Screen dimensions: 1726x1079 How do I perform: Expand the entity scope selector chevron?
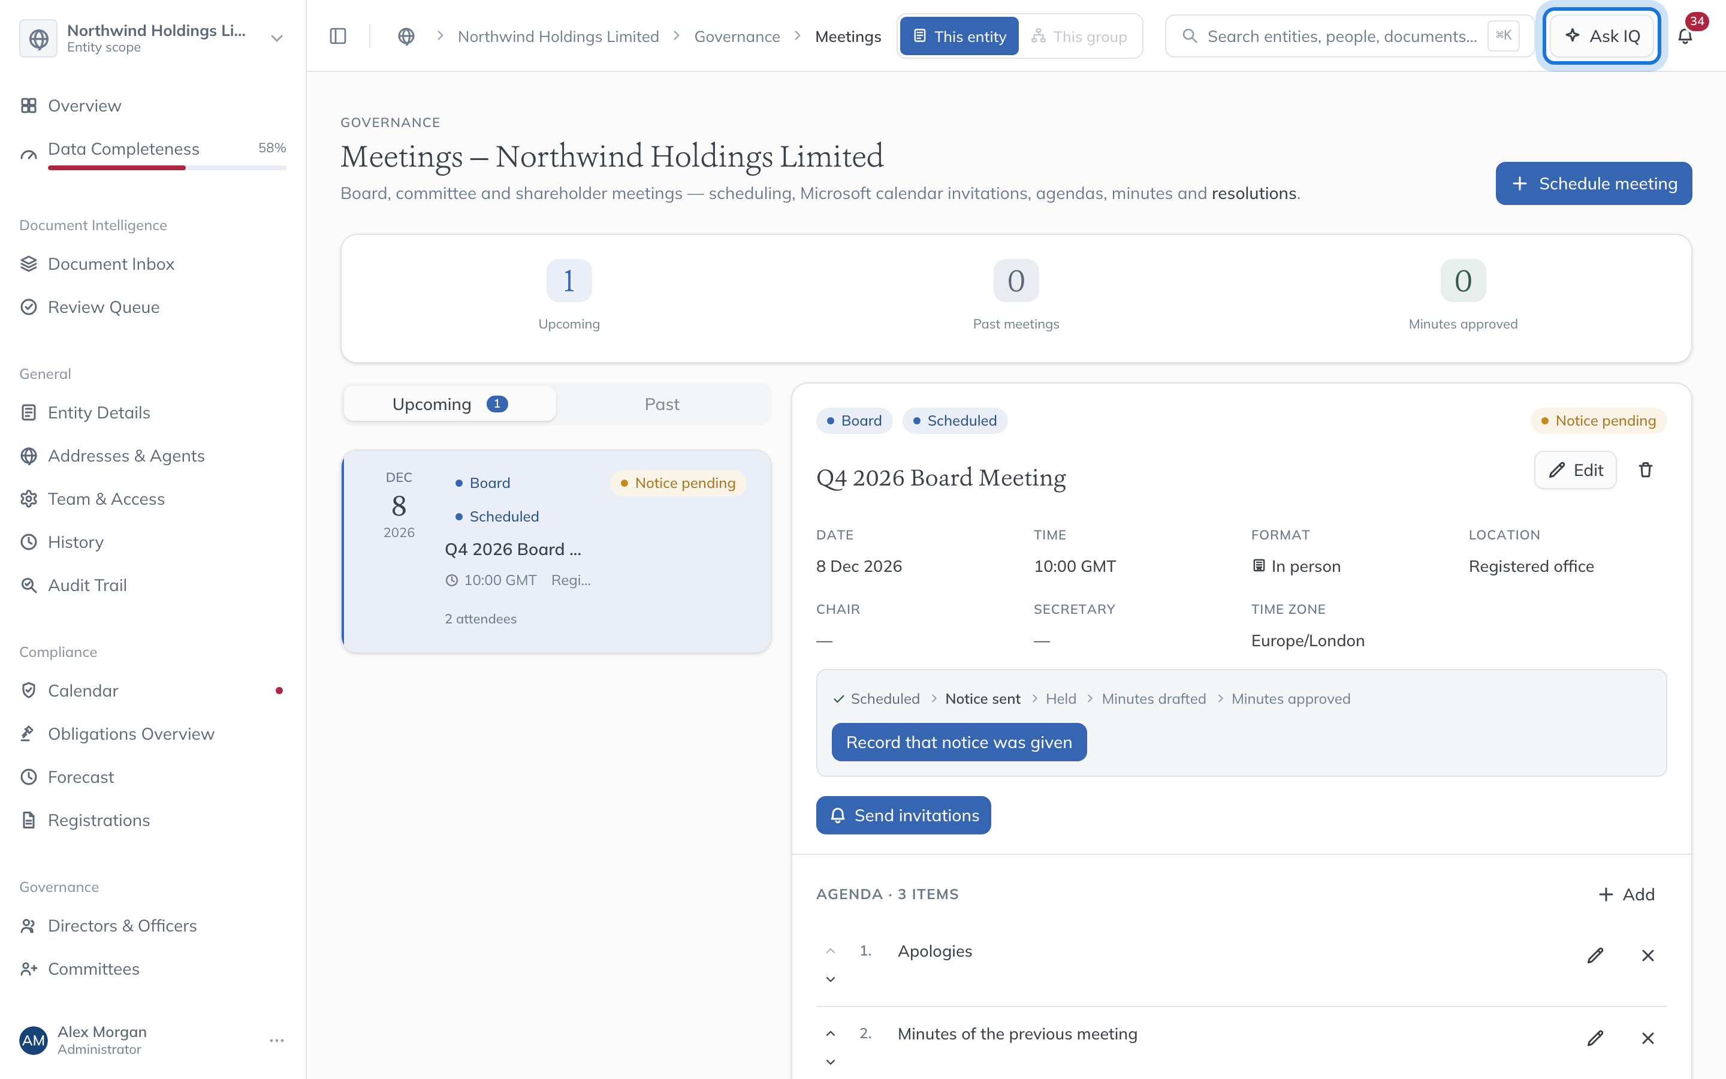click(x=277, y=38)
